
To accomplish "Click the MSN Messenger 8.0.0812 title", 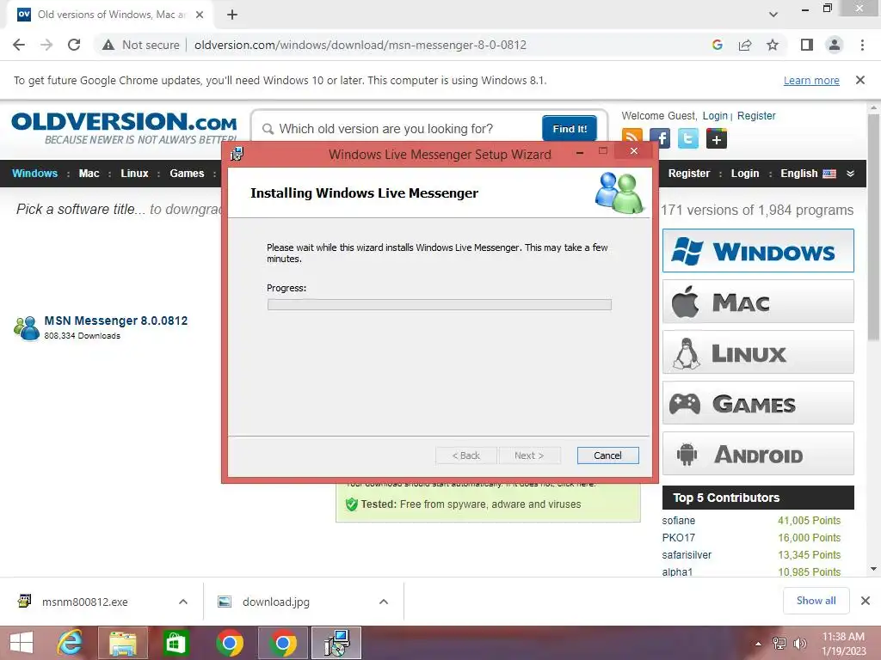I will coord(116,321).
